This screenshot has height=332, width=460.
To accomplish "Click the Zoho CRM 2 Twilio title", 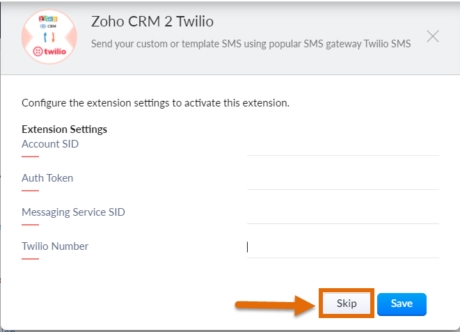I will pos(152,22).
